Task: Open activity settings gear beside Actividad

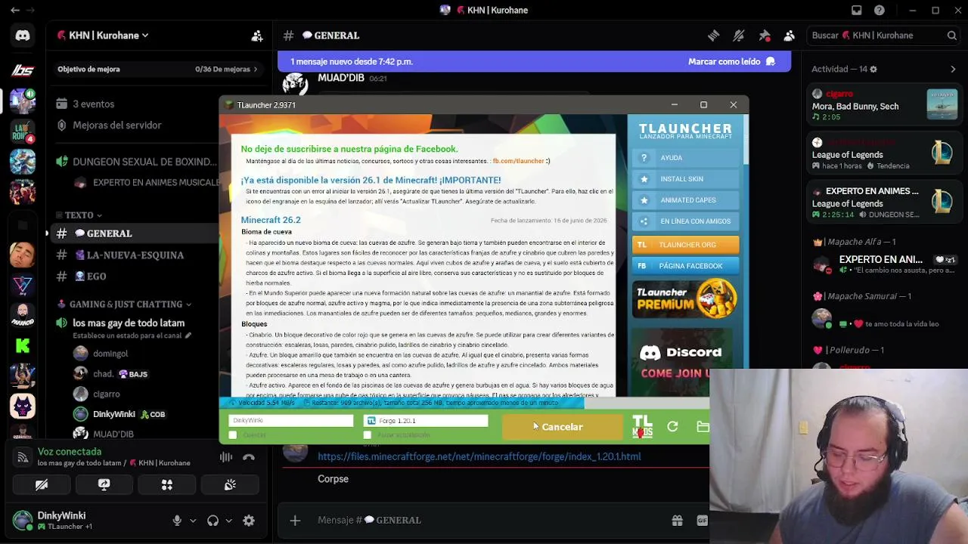Action: pyautogui.click(x=873, y=69)
